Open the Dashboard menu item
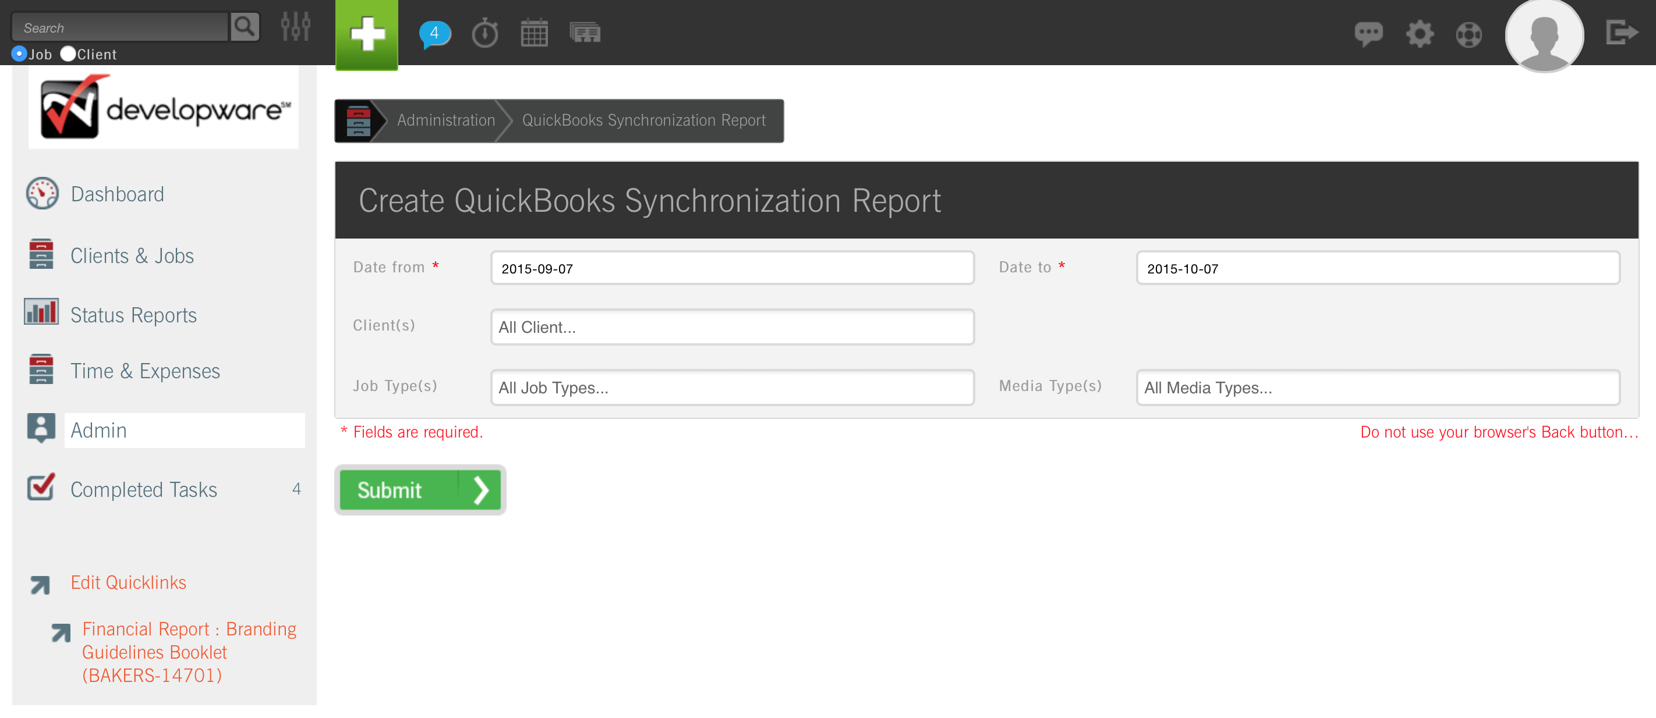 pos(118,194)
